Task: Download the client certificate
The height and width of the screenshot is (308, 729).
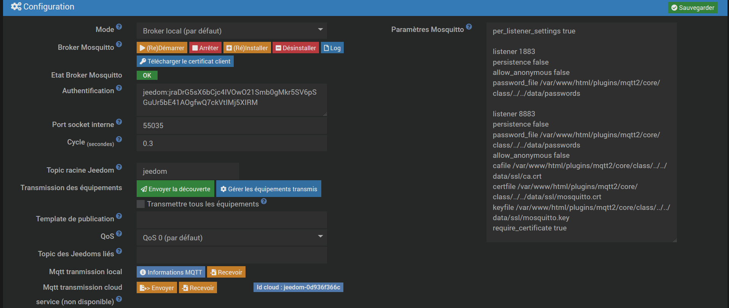Action: 185,61
